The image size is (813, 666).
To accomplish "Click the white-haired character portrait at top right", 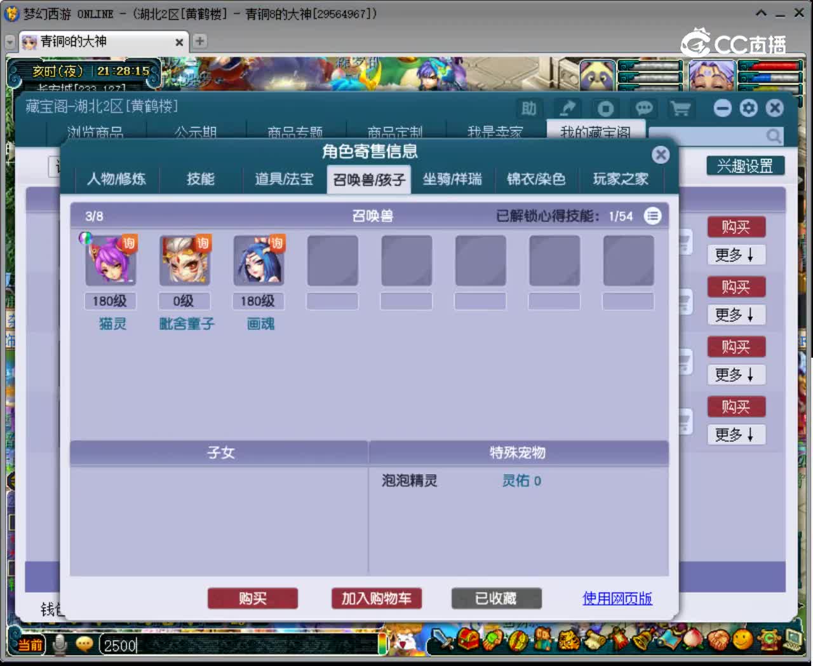I will tap(712, 76).
